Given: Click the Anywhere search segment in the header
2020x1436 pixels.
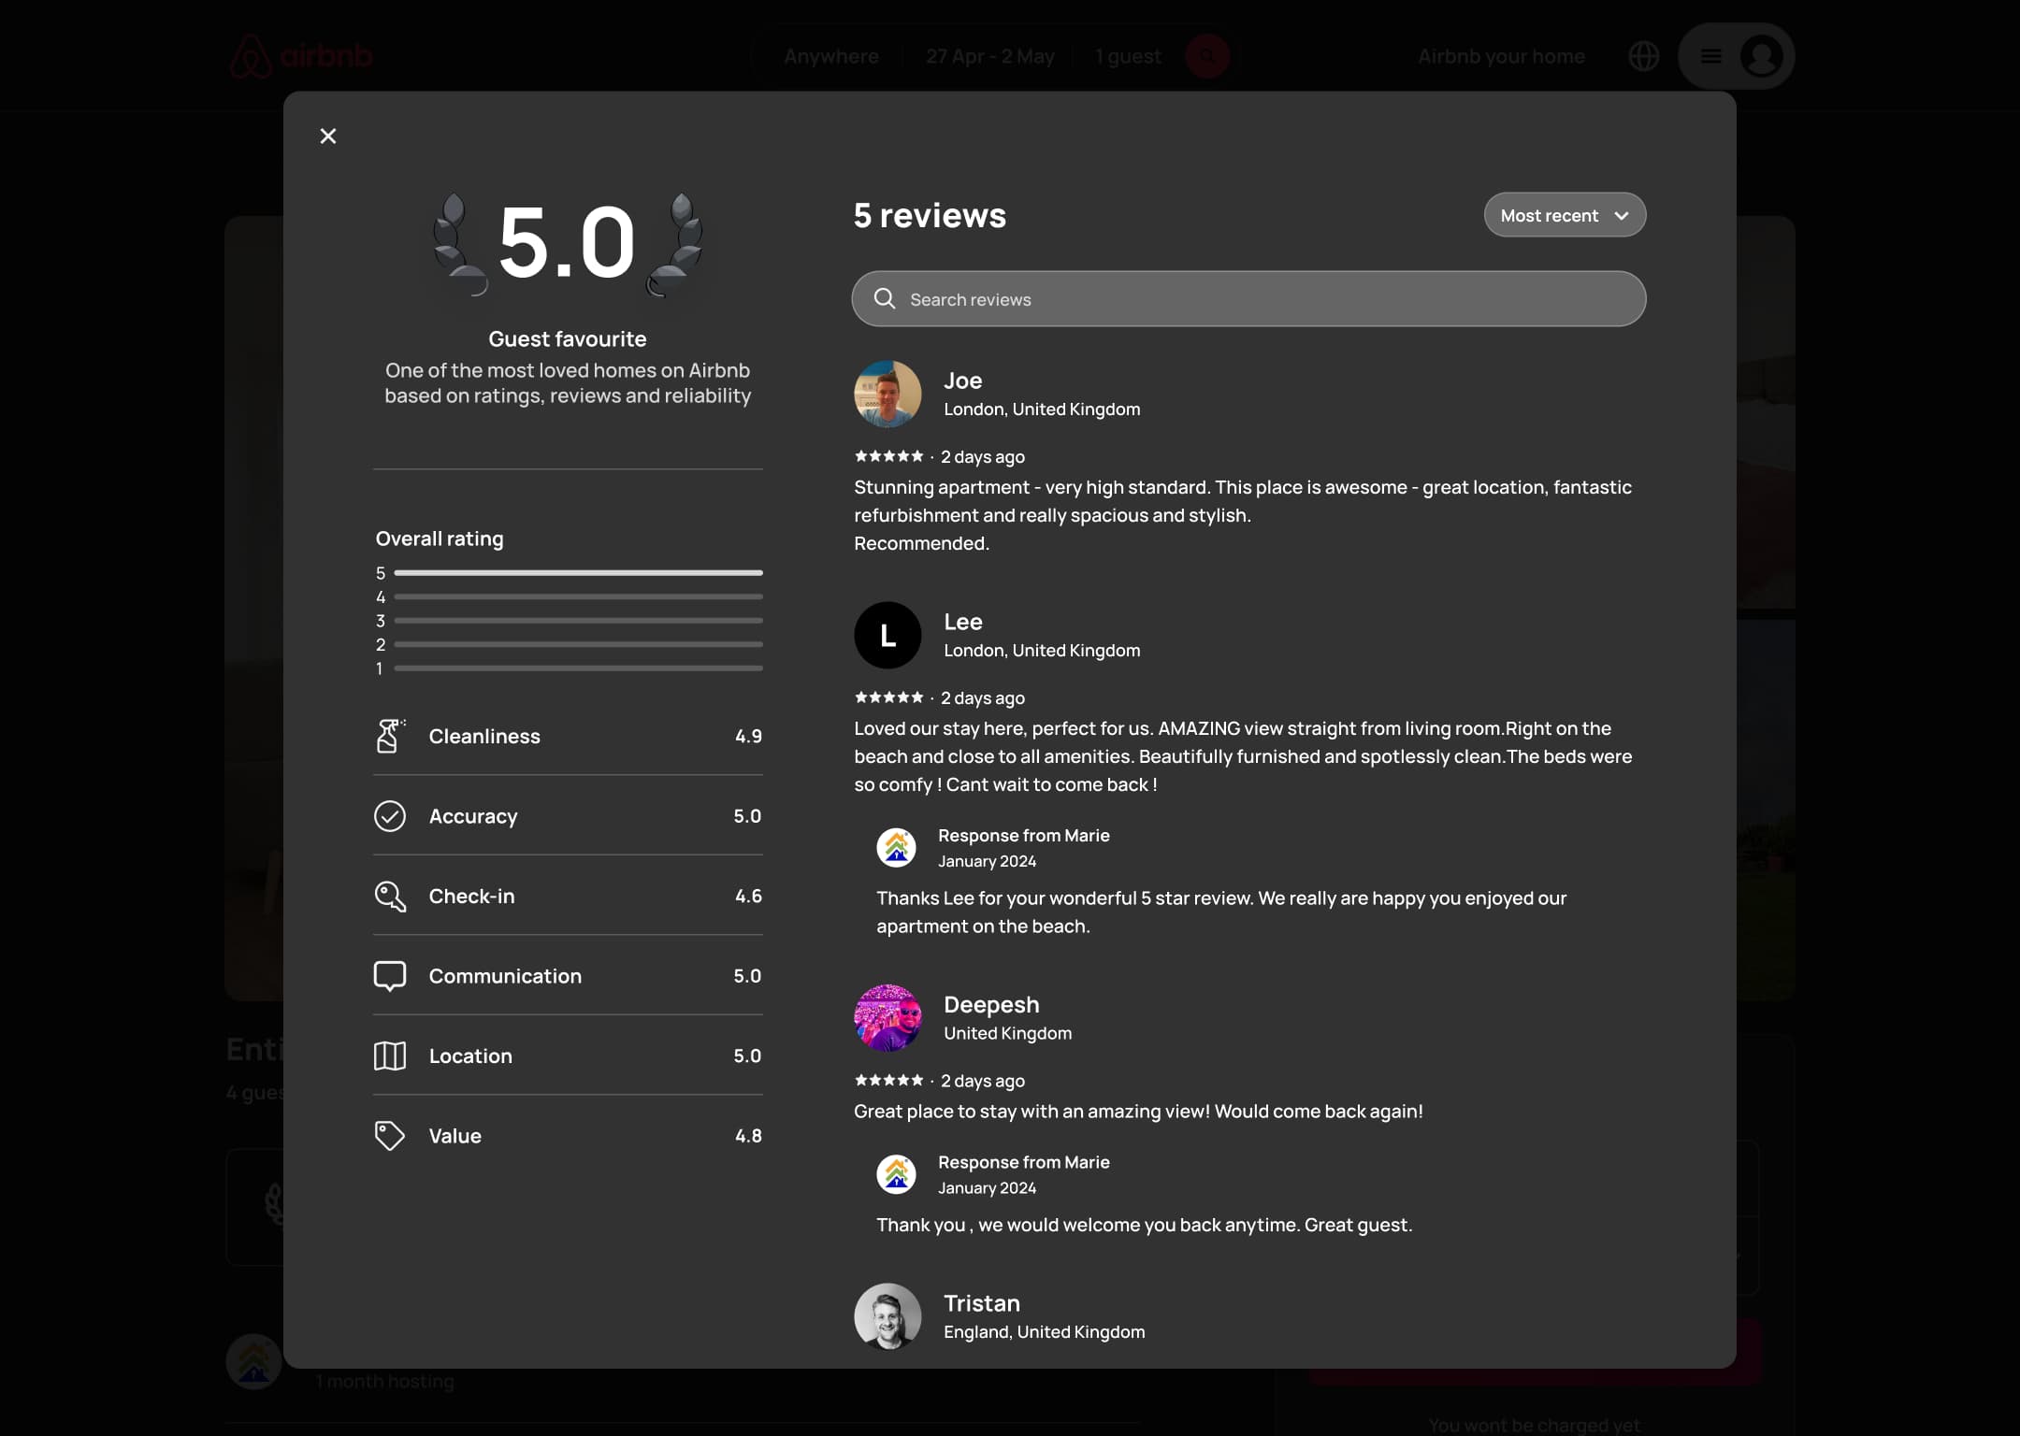Looking at the screenshot, I should (x=830, y=56).
